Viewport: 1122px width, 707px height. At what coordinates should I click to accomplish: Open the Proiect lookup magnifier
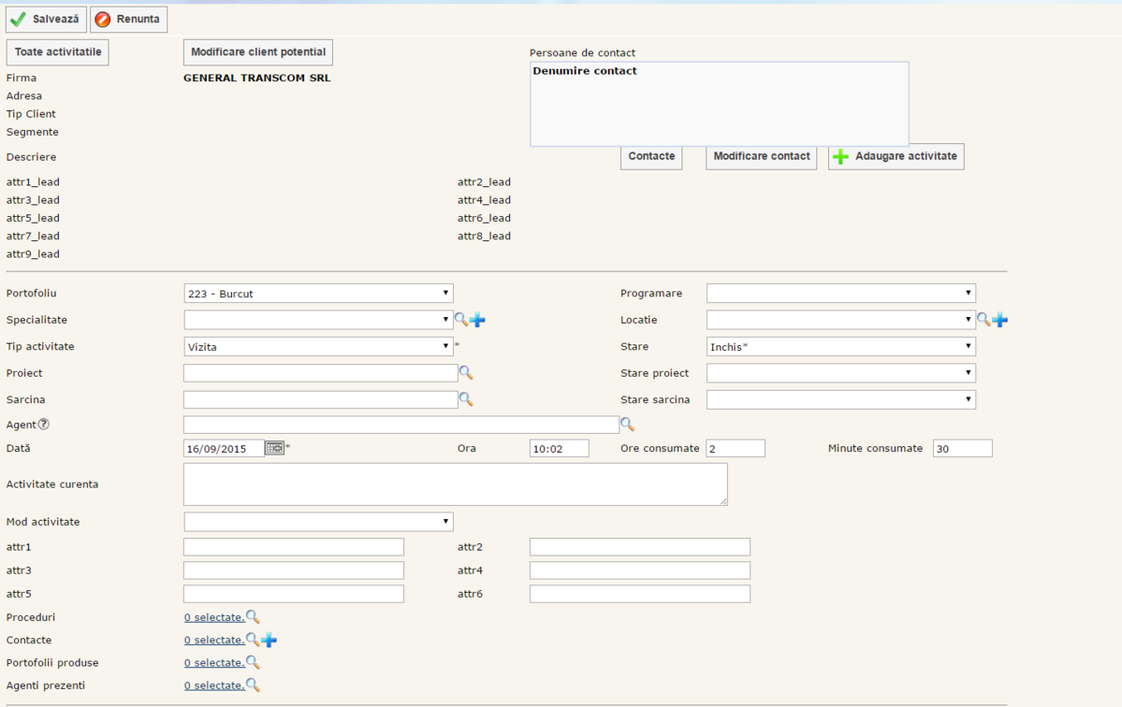(466, 373)
